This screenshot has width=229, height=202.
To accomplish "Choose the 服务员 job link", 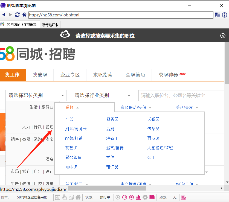I will click(x=112, y=119).
